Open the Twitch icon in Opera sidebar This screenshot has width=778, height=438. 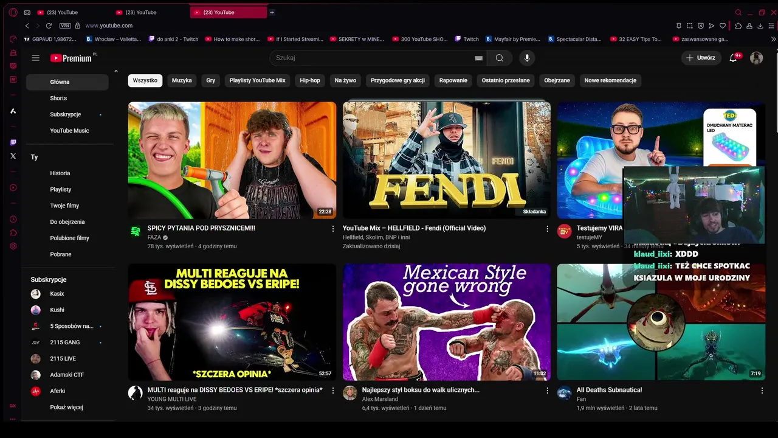(x=13, y=142)
